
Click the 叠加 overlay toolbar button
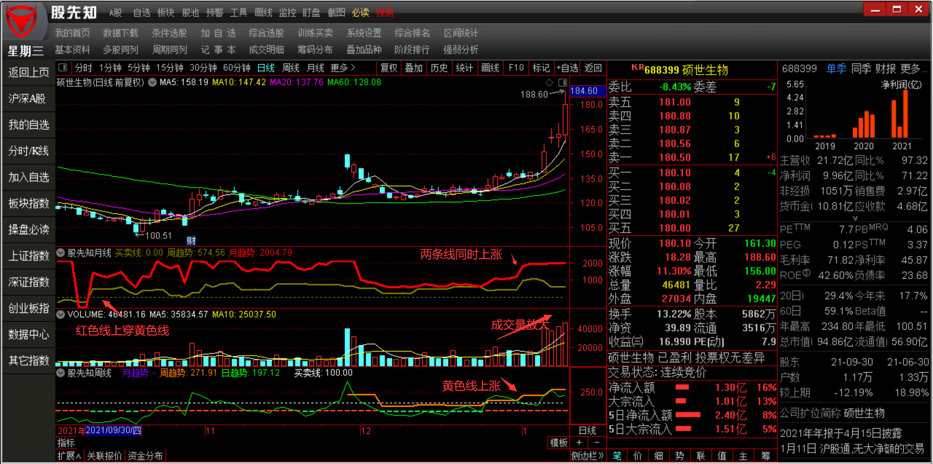[414, 68]
